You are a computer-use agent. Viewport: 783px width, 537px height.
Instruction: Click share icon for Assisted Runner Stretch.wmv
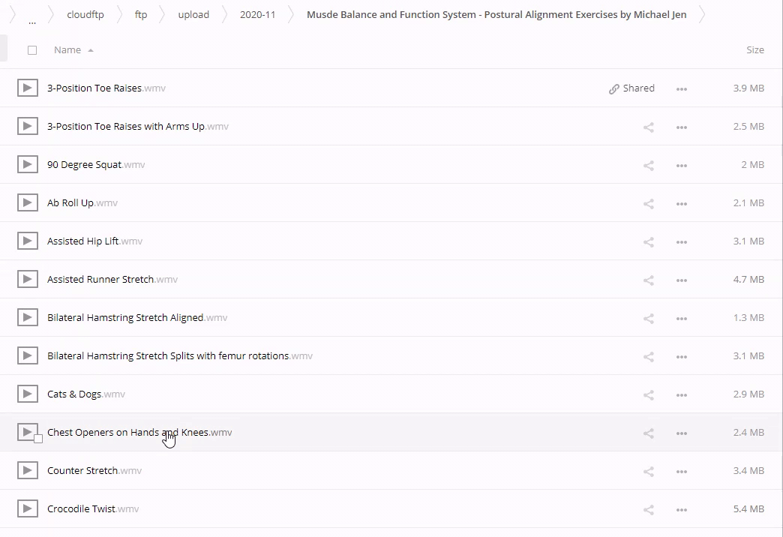tap(649, 280)
